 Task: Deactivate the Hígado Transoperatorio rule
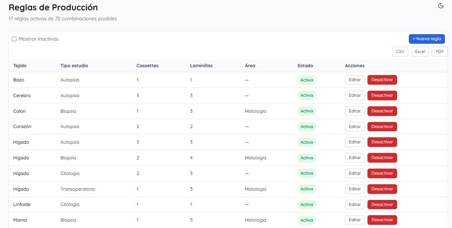pyautogui.click(x=382, y=189)
